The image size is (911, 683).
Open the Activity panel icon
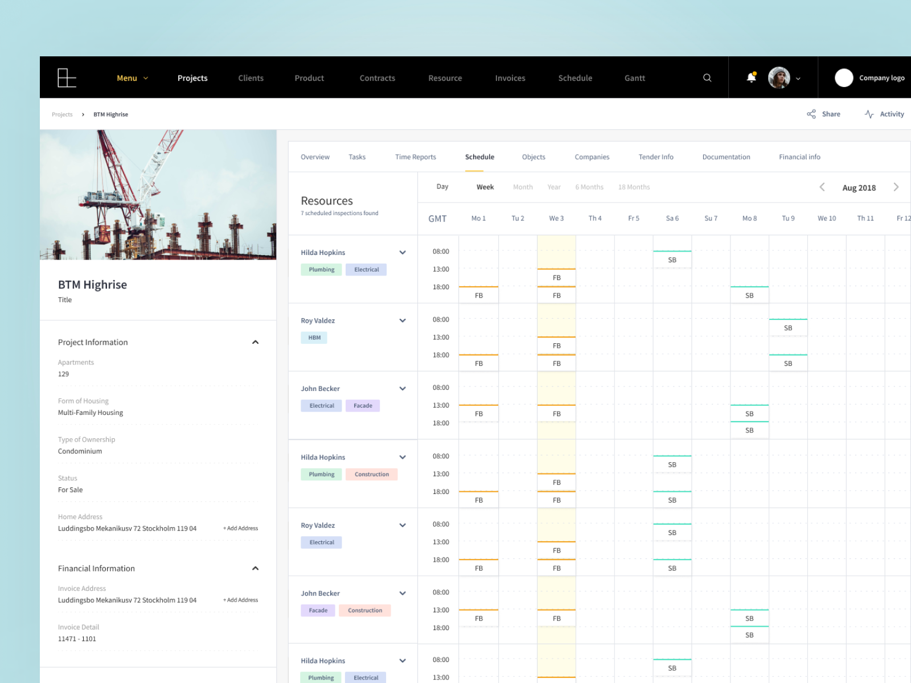(869, 114)
